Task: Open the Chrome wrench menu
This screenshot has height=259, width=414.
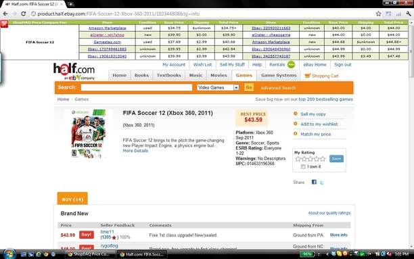Action: tap(408, 14)
